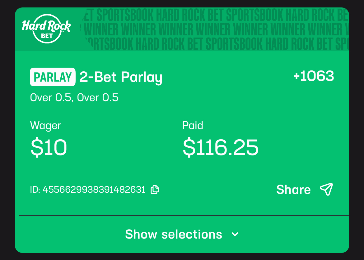Click the +1063 parlay odds
This screenshot has height=260, width=364.
click(x=313, y=76)
